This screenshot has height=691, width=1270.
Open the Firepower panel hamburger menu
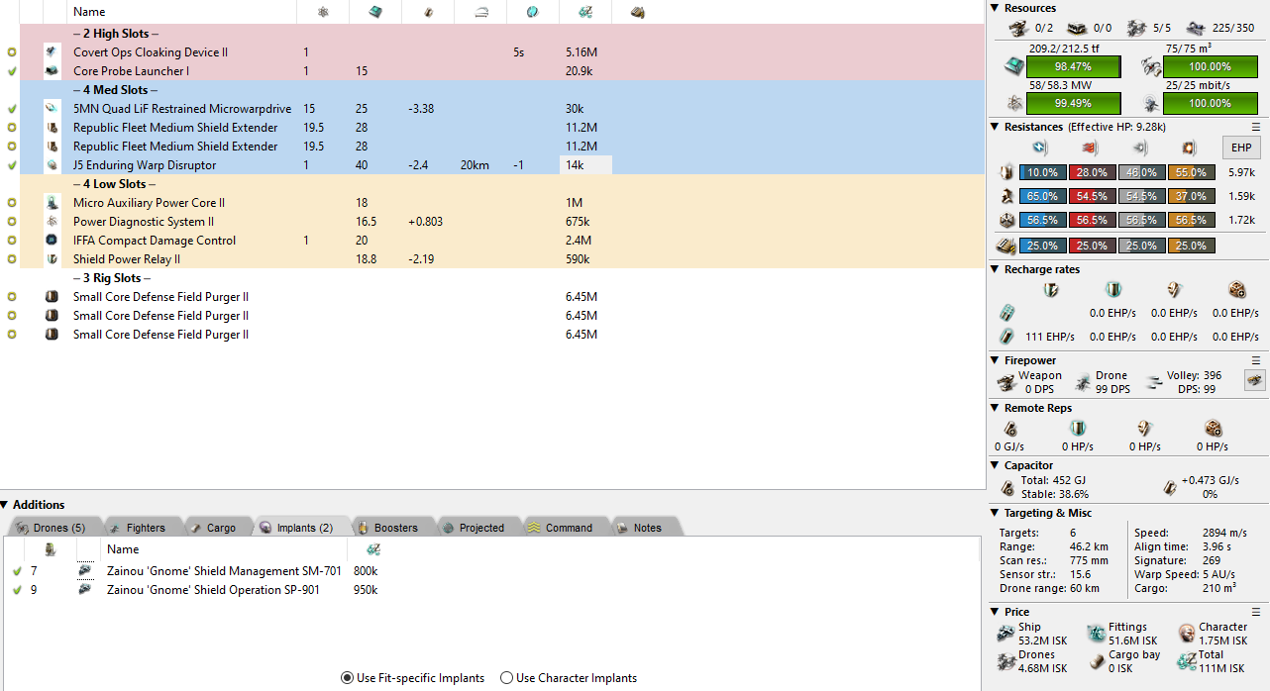[1256, 360]
